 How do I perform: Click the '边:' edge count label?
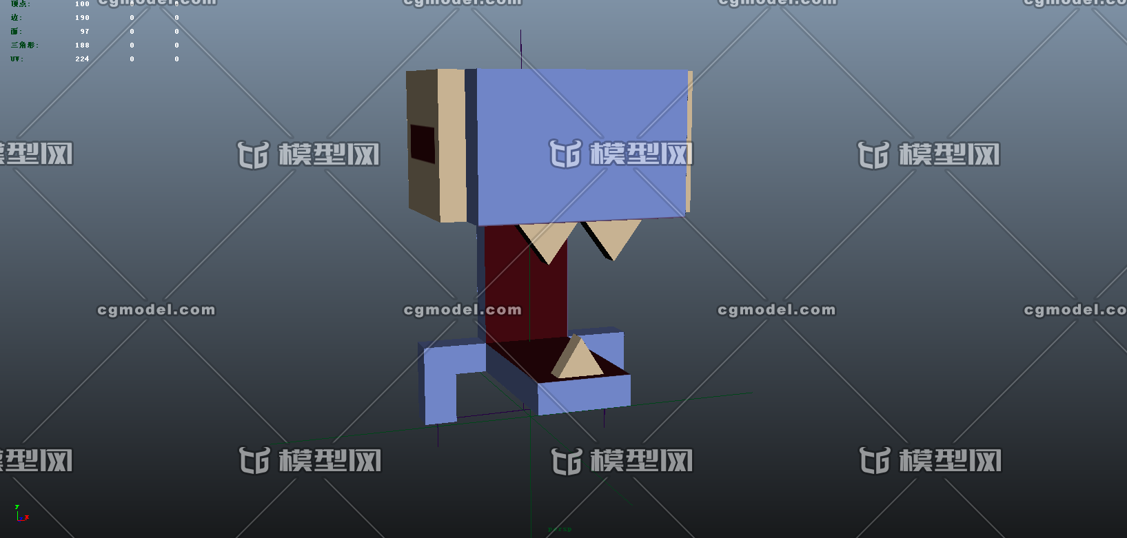(17, 18)
